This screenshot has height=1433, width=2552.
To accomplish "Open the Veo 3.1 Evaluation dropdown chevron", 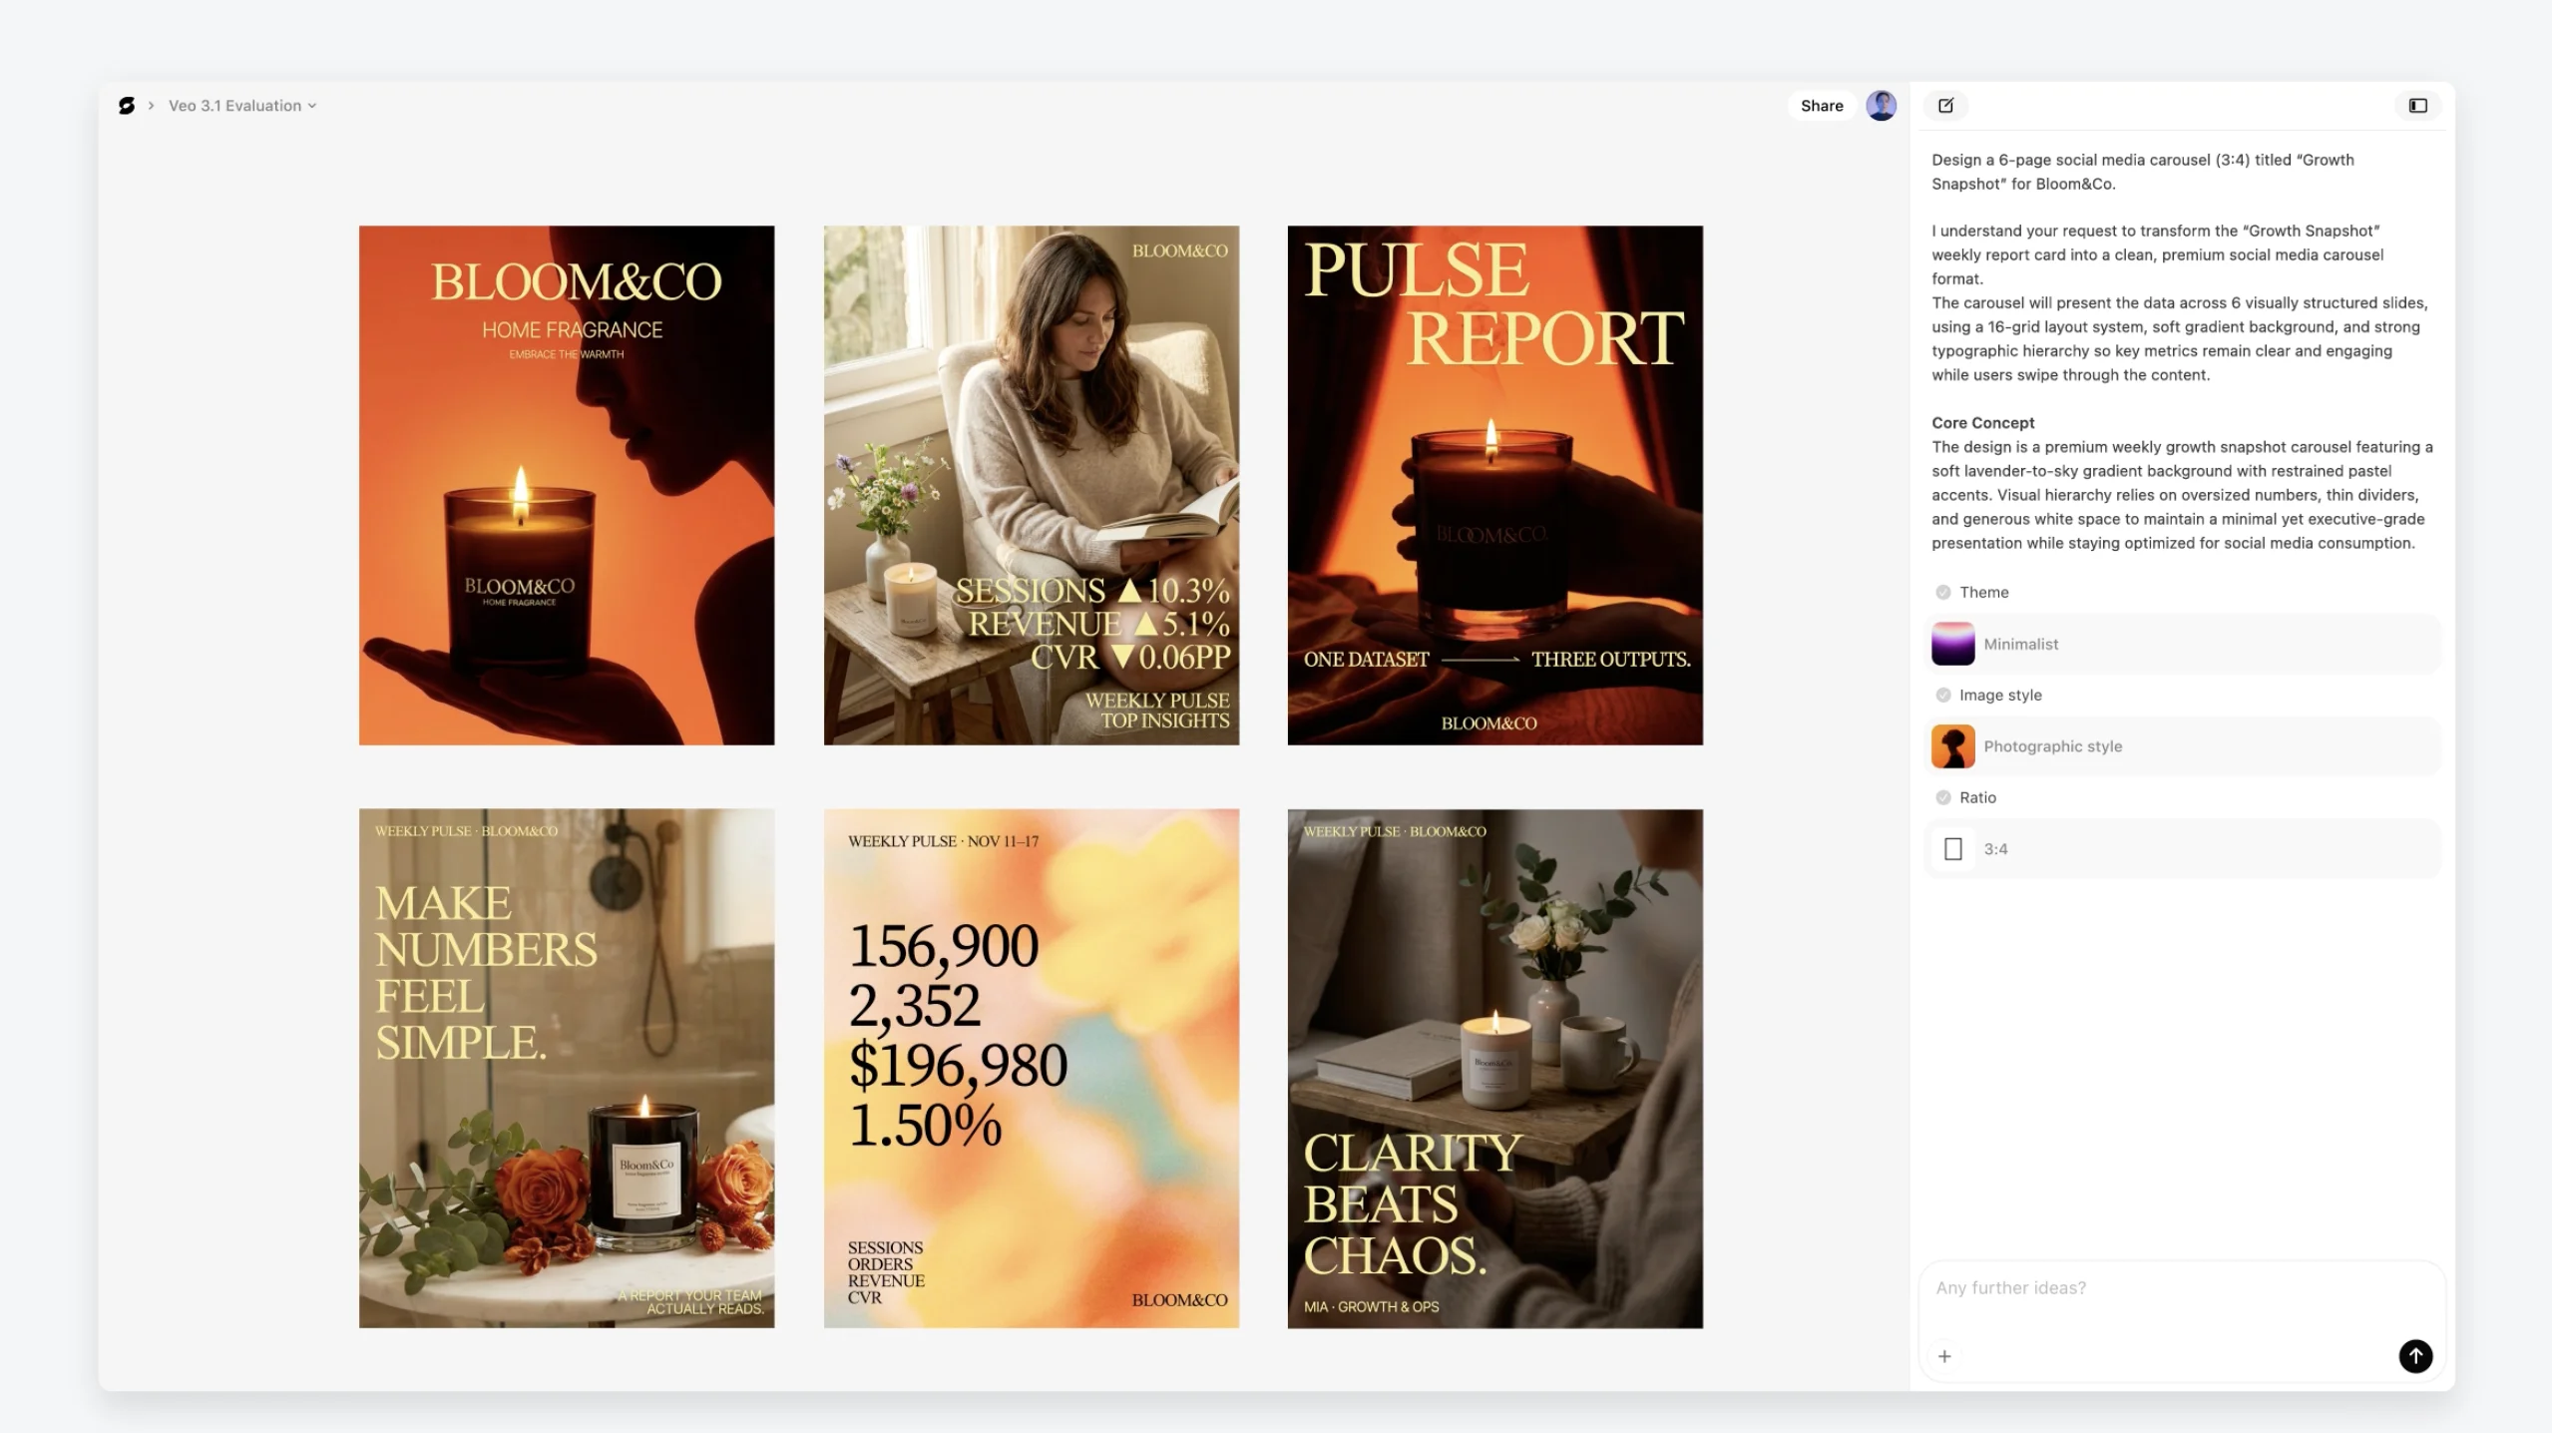I will (x=310, y=105).
